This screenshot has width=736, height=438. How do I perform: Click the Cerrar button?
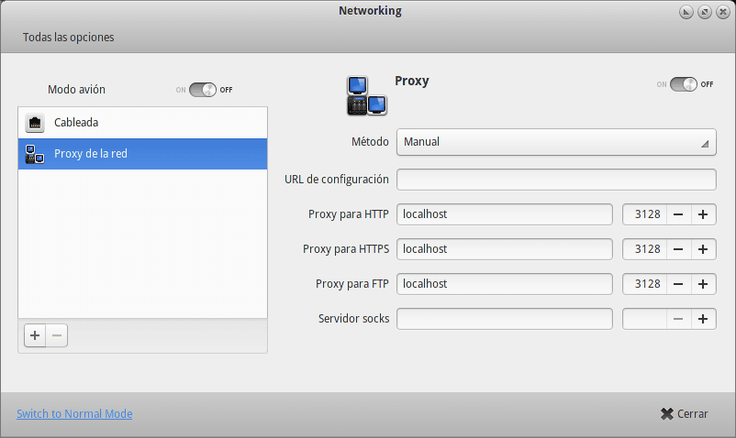(684, 413)
